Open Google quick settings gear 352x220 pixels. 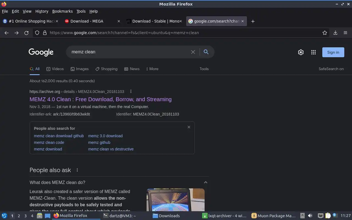pos(301,52)
